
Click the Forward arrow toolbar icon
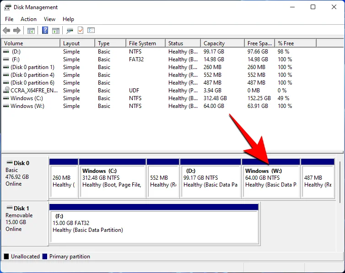[x=17, y=31]
